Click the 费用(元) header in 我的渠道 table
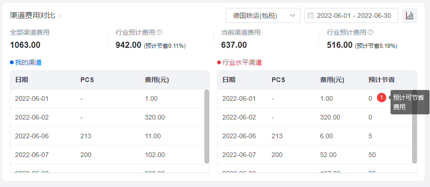Image resolution: width=430 pixels, height=187 pixels. click(x=157, y=80)
